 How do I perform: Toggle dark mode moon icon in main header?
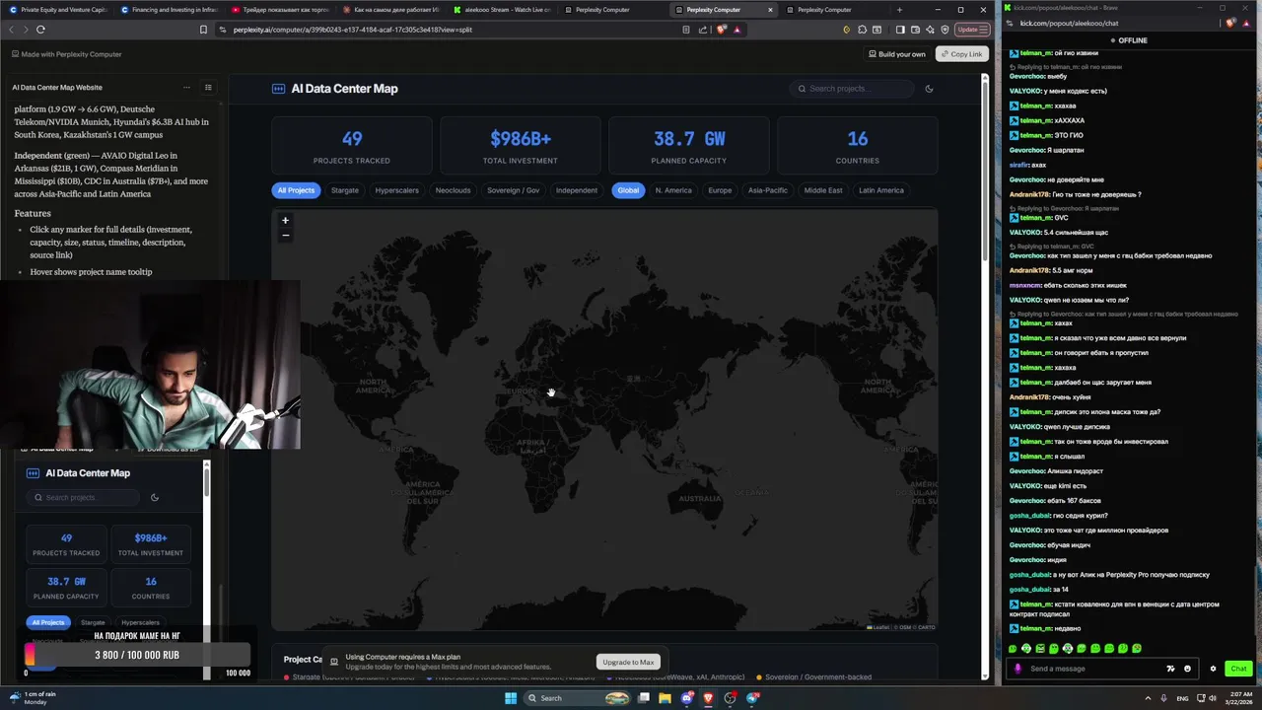[929, 89]
